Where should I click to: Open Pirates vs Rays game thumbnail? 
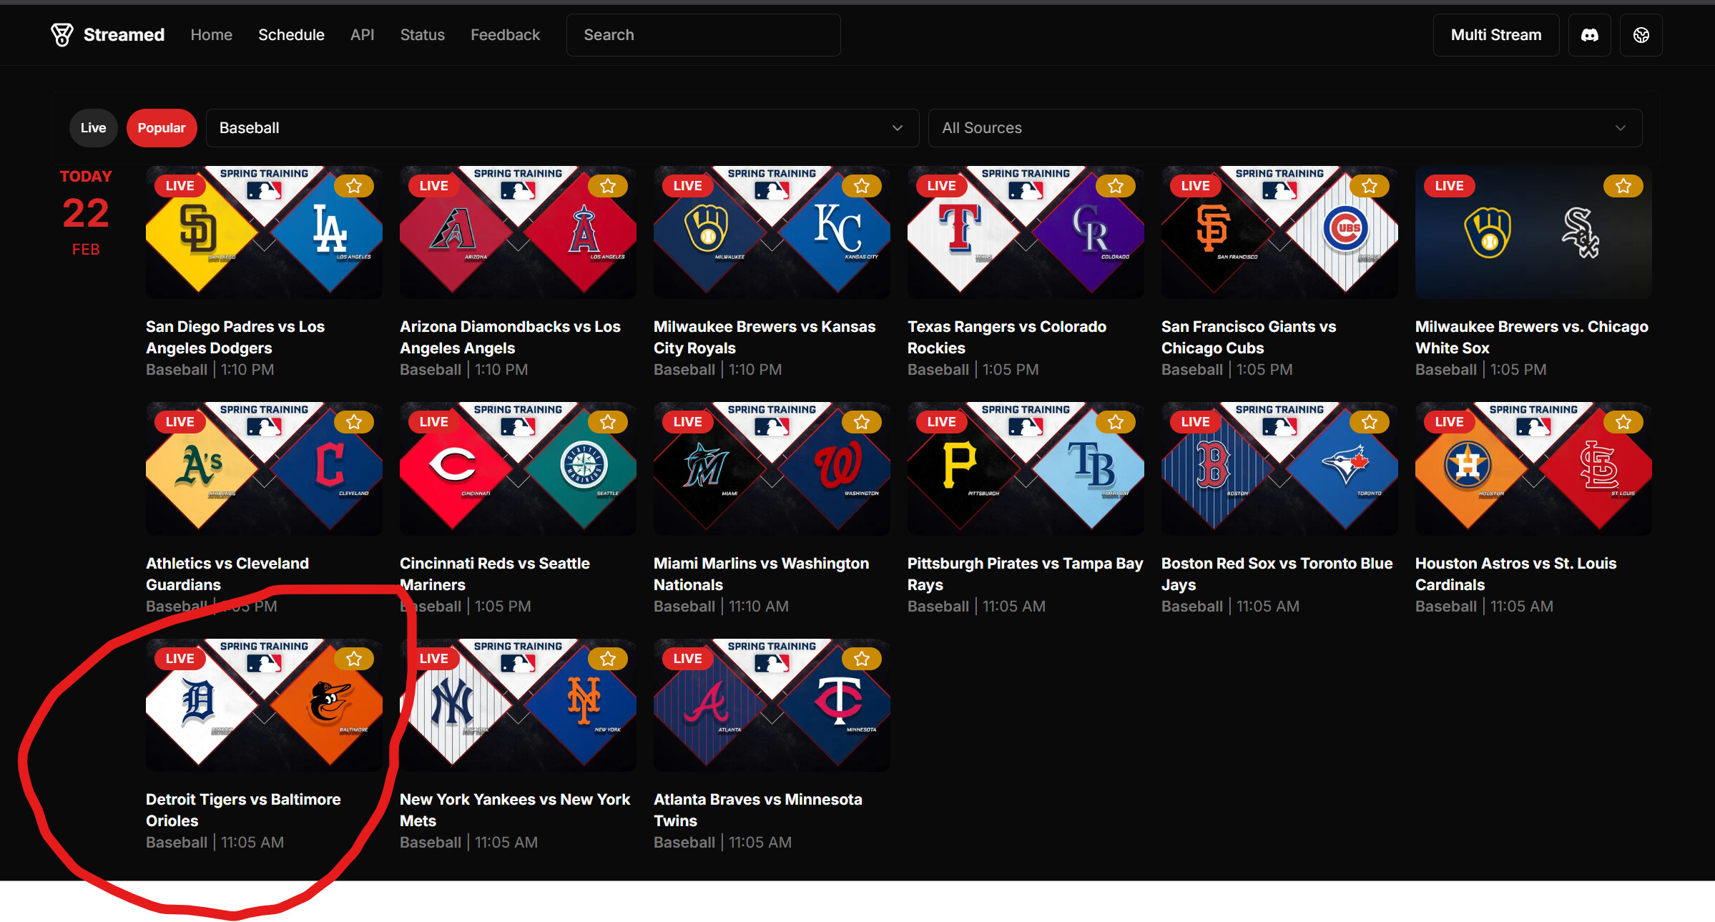point(1025,469)
